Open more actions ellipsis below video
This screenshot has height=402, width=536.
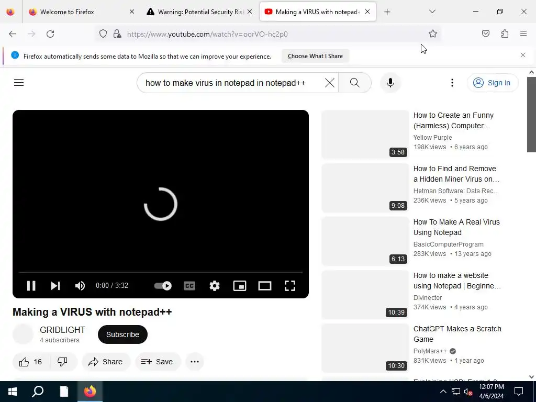click(x=195, y=362)
